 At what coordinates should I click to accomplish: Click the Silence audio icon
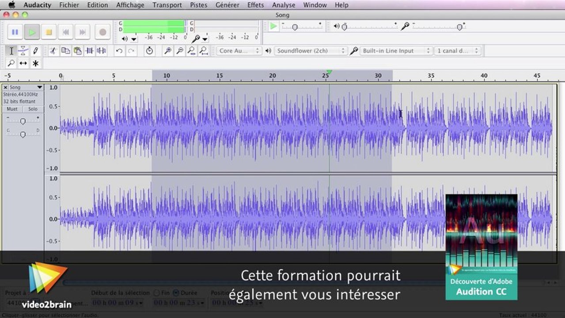[101, 51]
